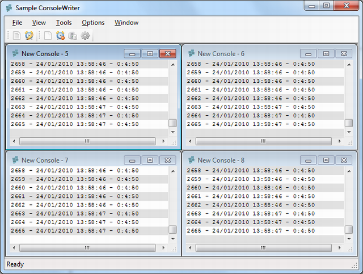363x274 pixels.
Task: Click the blank page toolbar icon
Action: tap(48, 36)
